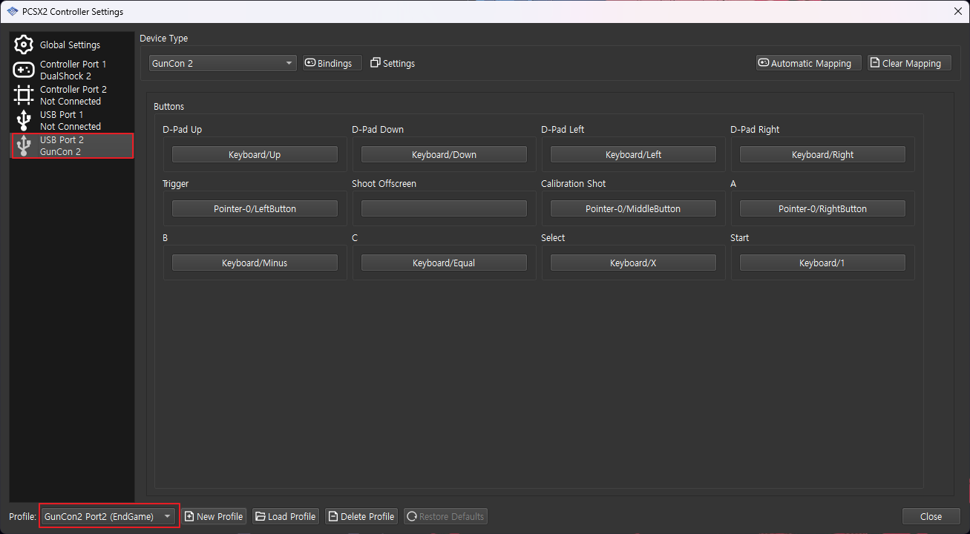Rebind Select Keyboard/X binding
970x534 pixels.
click(x=633, y=263)
